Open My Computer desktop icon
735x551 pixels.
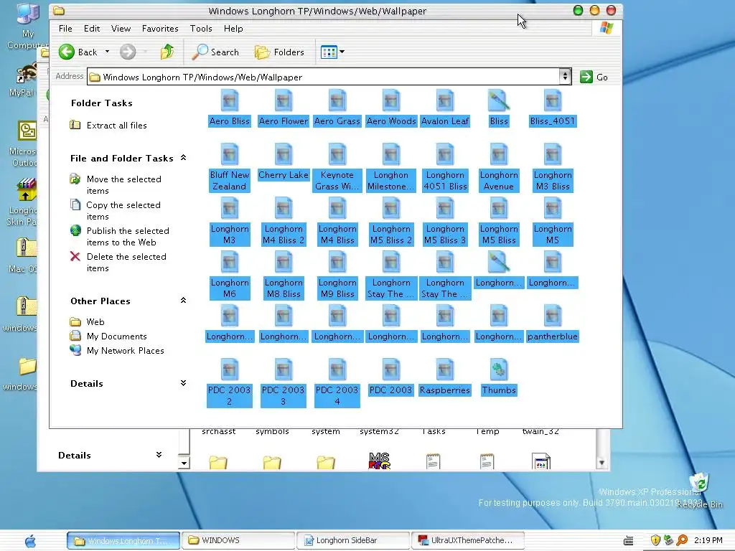28,26
